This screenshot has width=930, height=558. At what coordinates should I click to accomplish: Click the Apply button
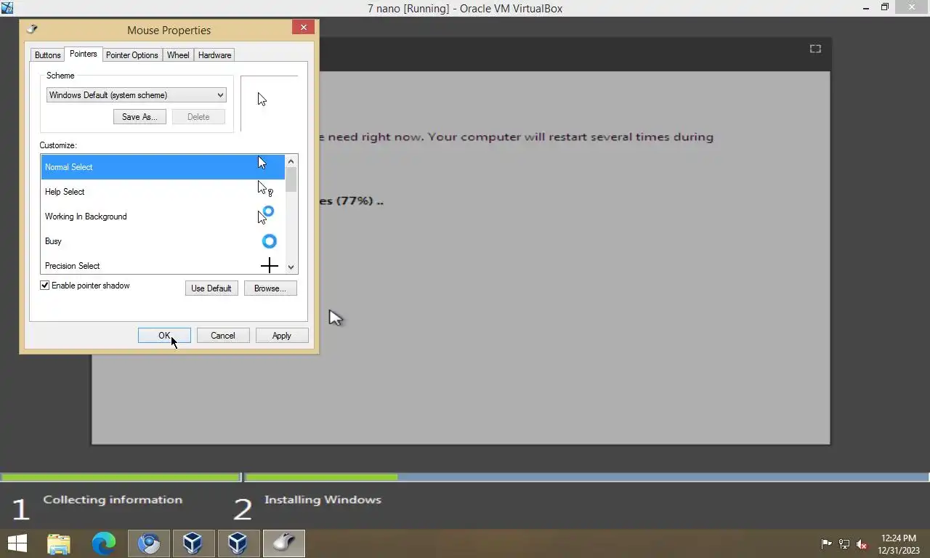point(282,336)
